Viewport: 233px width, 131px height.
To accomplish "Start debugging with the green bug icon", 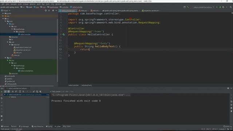I will pyautogui.click(x=220, y=7).
